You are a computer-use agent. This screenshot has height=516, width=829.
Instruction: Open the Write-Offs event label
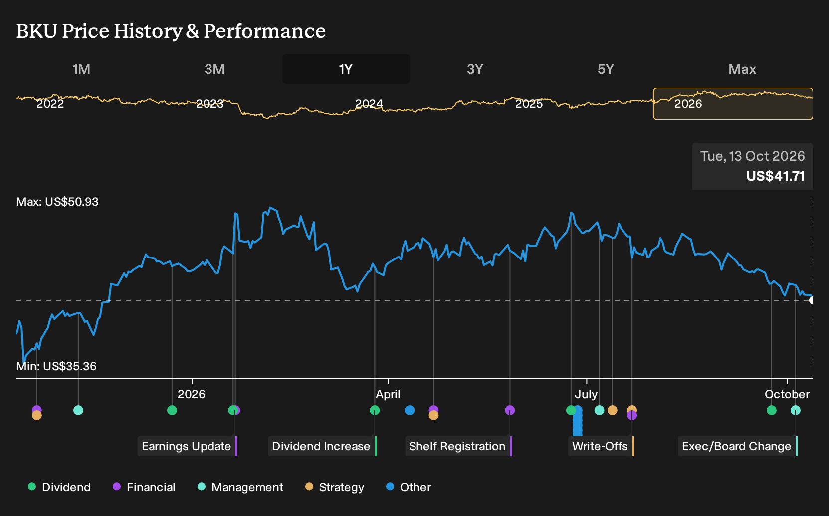(601, 446)
